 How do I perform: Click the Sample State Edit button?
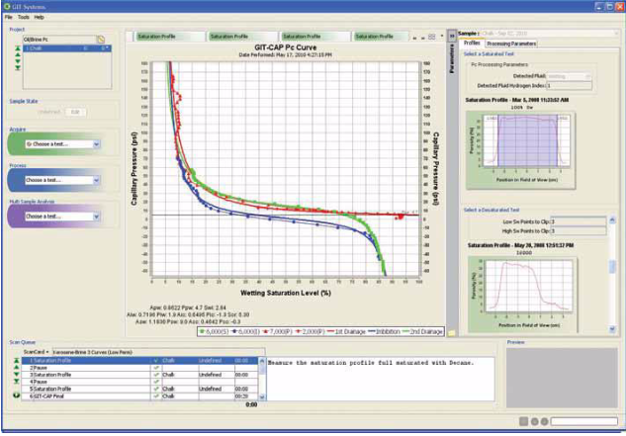(75, 112)
